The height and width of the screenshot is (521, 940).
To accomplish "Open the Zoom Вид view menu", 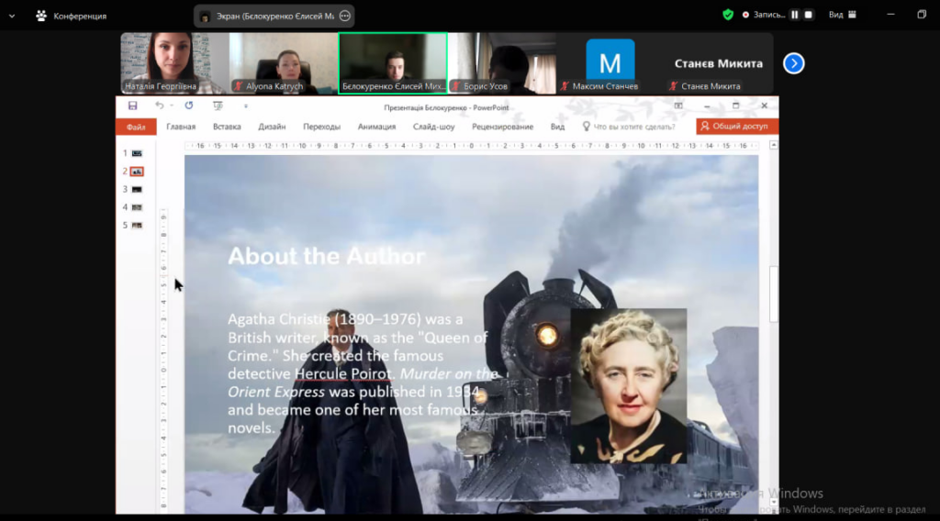I will [843, 15].
